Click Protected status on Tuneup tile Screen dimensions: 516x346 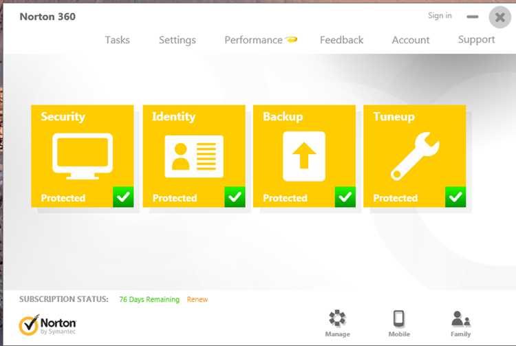(395, 198)
